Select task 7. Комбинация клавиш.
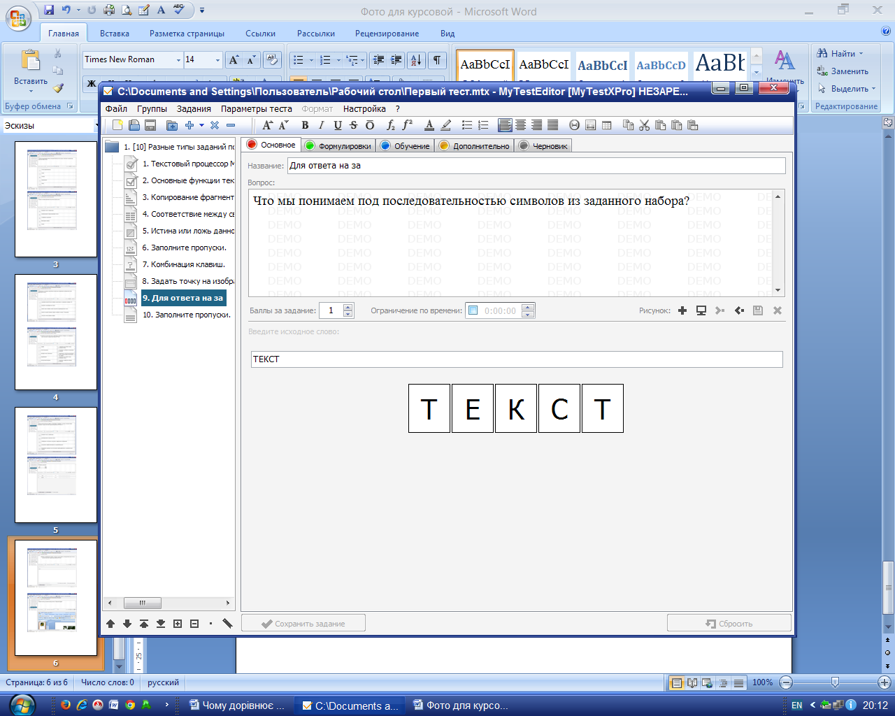 [184, 264]
